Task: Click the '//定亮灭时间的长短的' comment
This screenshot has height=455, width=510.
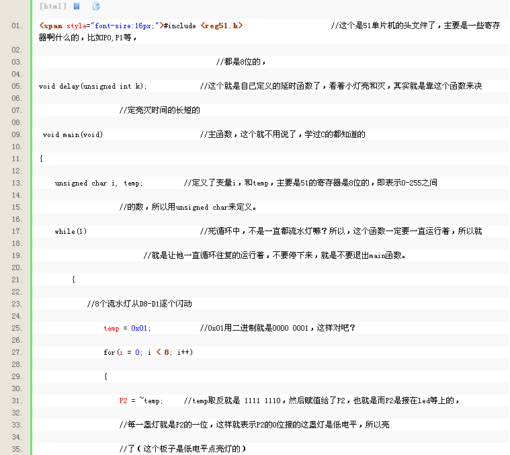Action: point(159,110)
